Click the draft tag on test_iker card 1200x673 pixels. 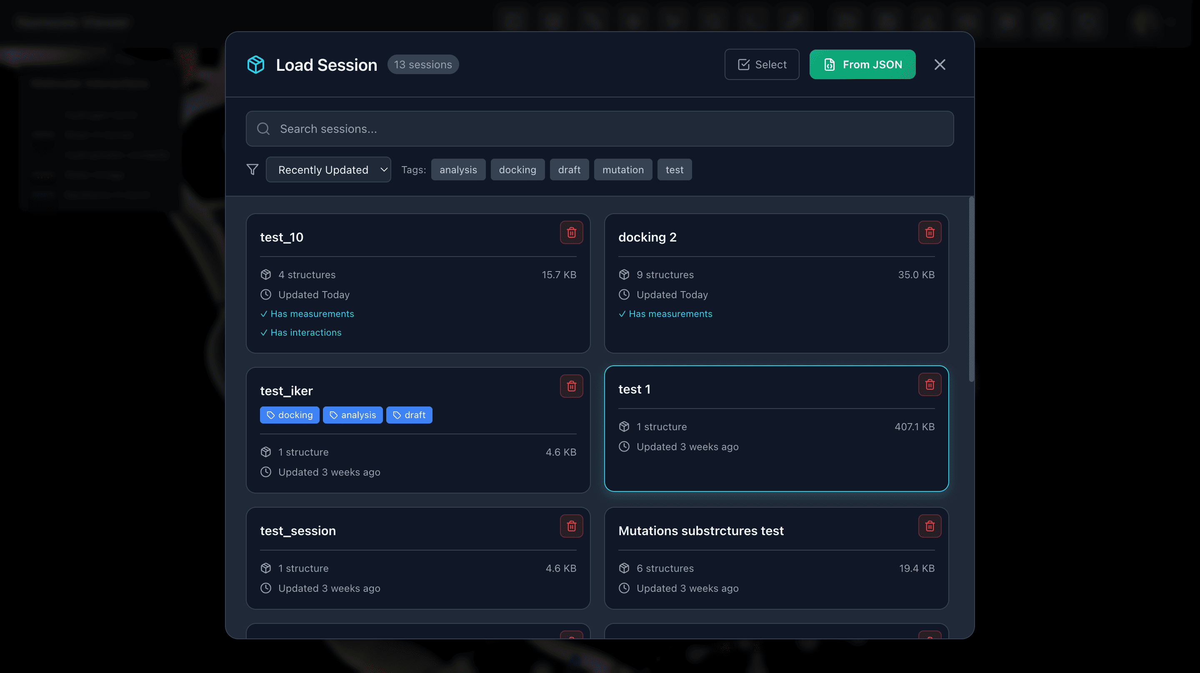click(409, 414)
